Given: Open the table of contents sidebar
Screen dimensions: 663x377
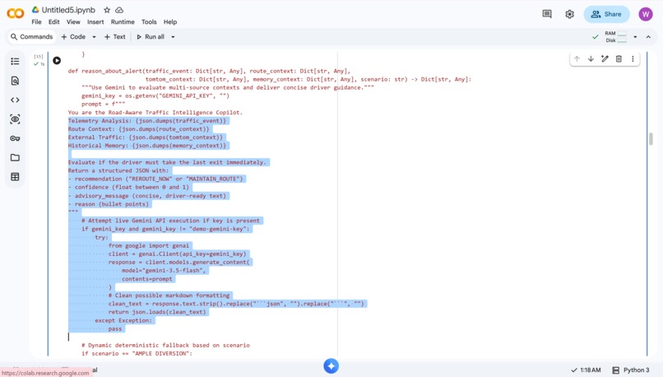Looking at the screenshot, I should 15,62.
